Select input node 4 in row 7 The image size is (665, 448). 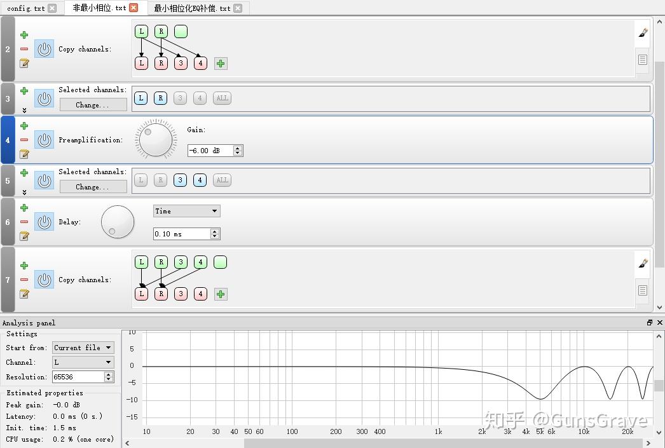pos(201,262)
